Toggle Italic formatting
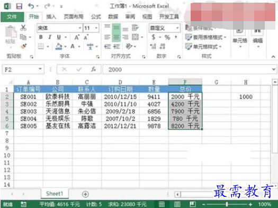The width and height of the screenshot is (278, 208). (x=50, y=37)
